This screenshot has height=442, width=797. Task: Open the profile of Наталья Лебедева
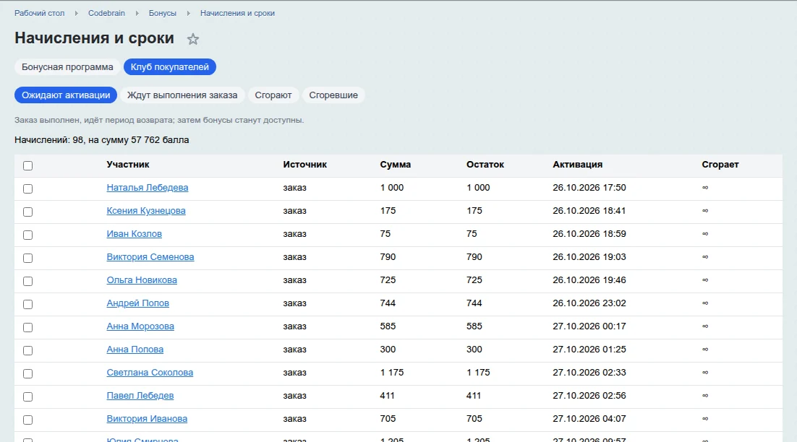(x=148, y=188)
